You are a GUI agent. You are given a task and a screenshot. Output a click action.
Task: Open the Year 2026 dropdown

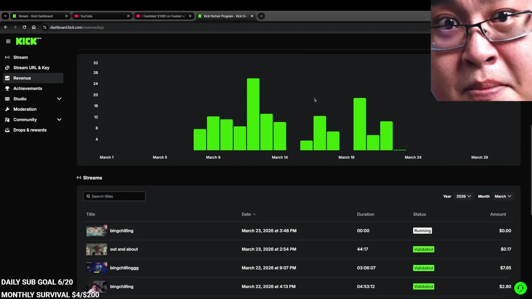pos(463,196)
